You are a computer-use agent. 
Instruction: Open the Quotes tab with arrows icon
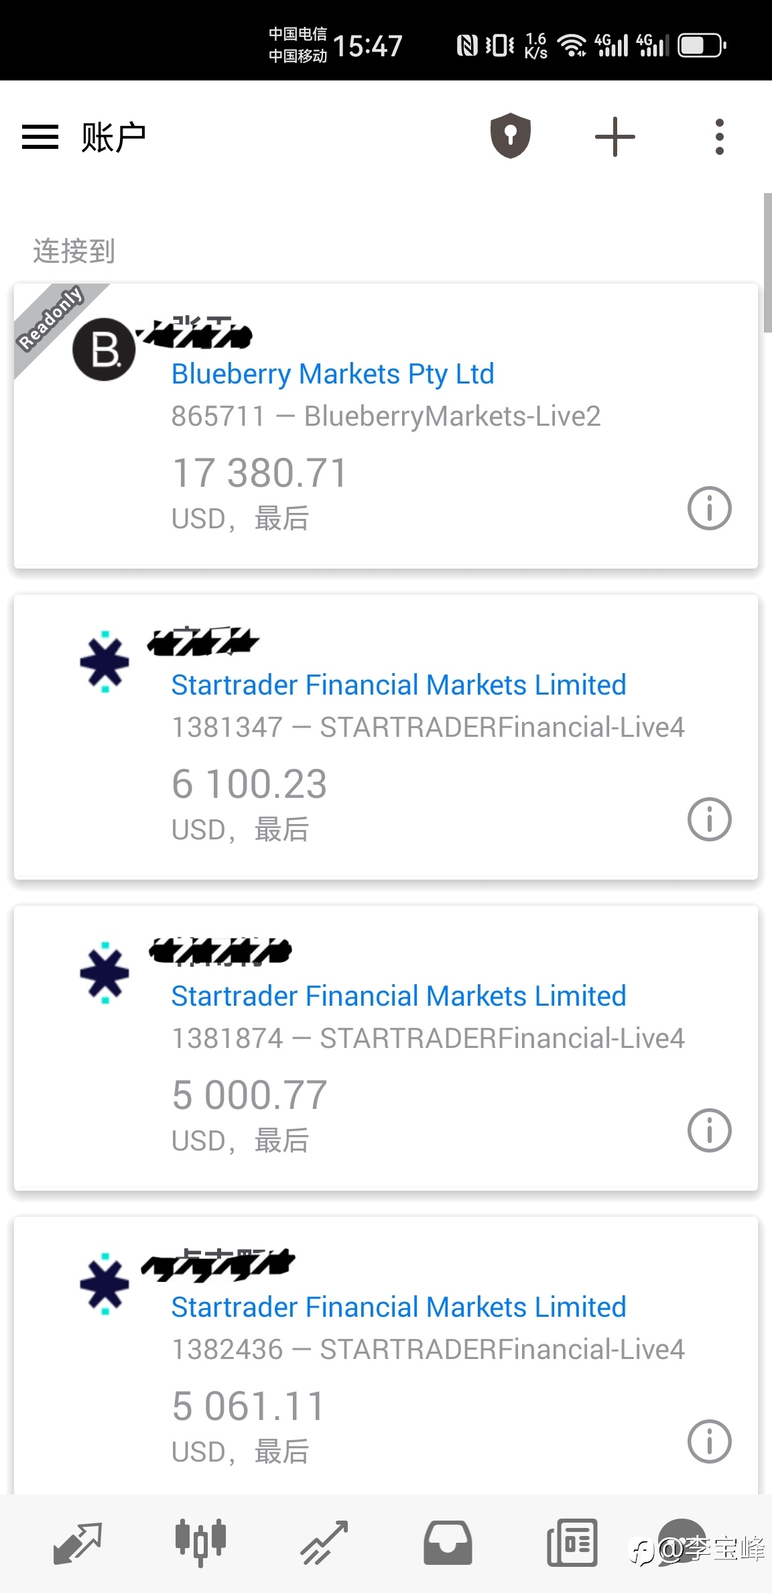click(77, 1543)
